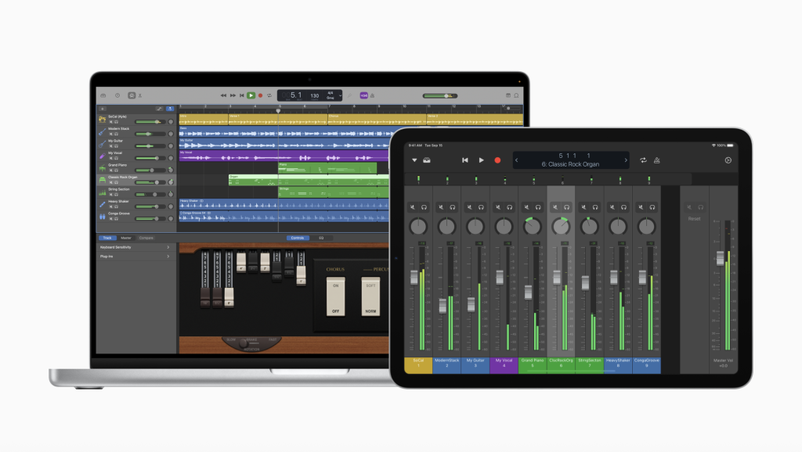802x452 pixels.
Task: Select the SoCal drummer track icon
Action: coord(102,120)
